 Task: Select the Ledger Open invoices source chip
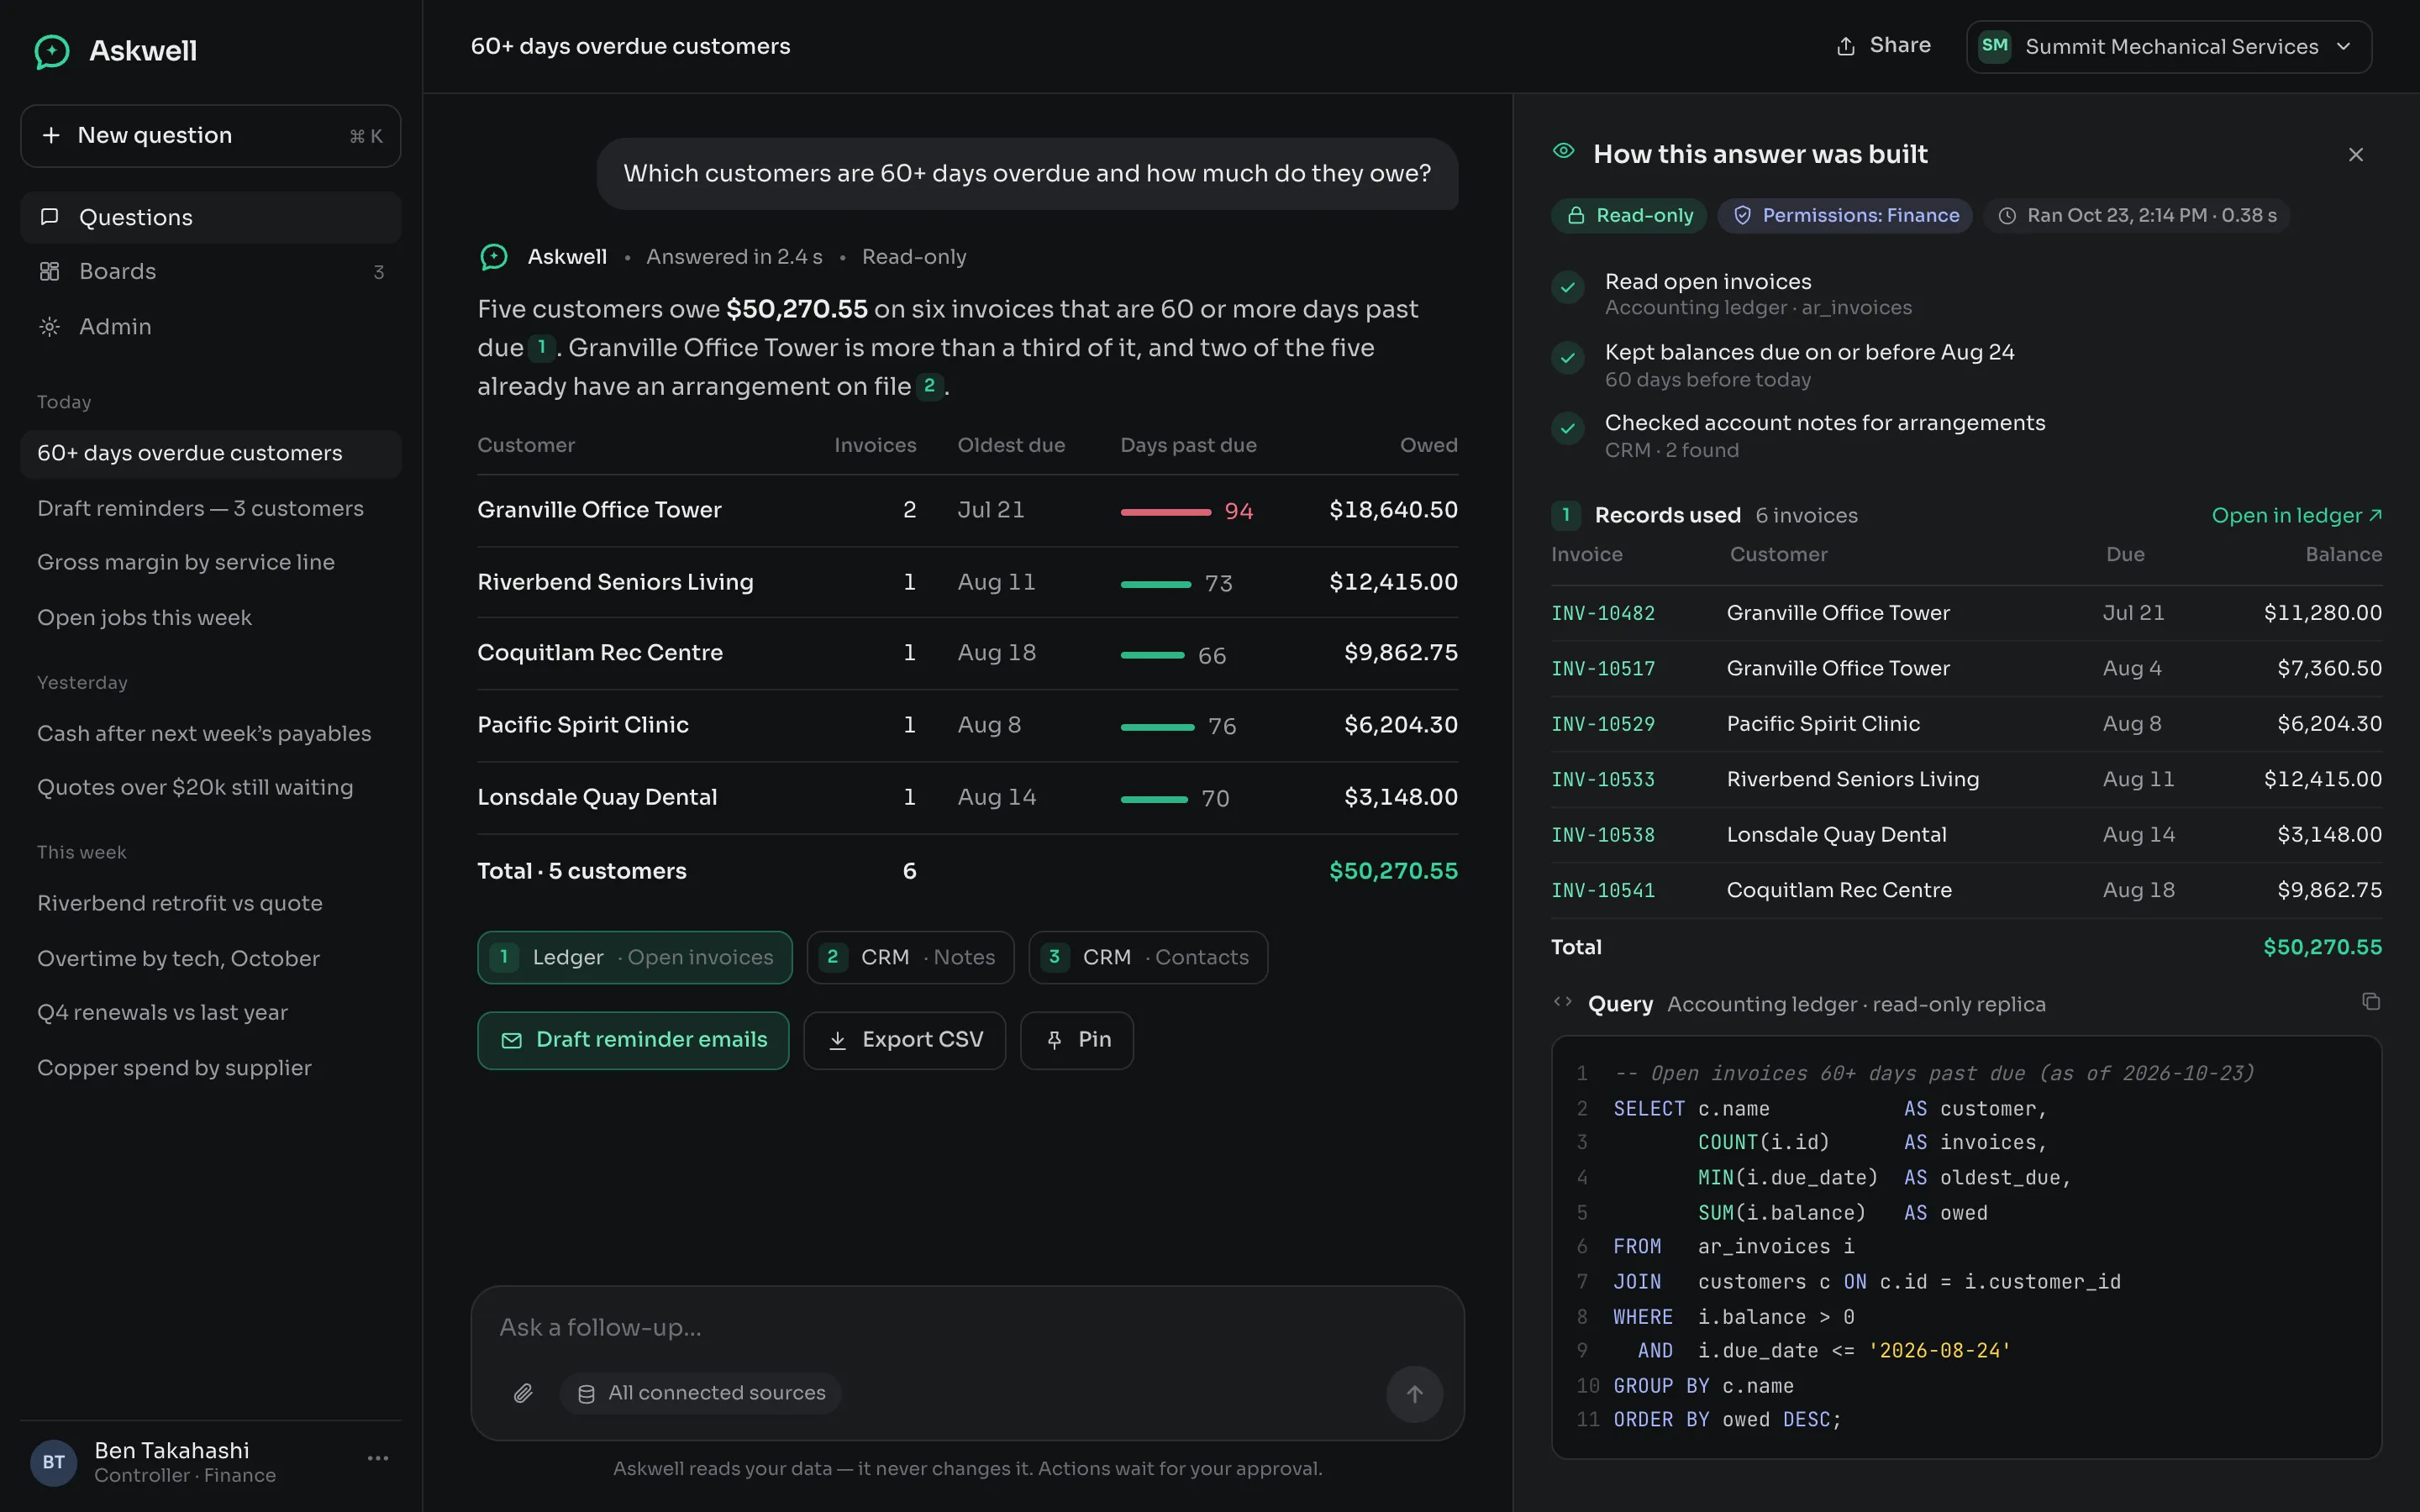tap(634, 958)
